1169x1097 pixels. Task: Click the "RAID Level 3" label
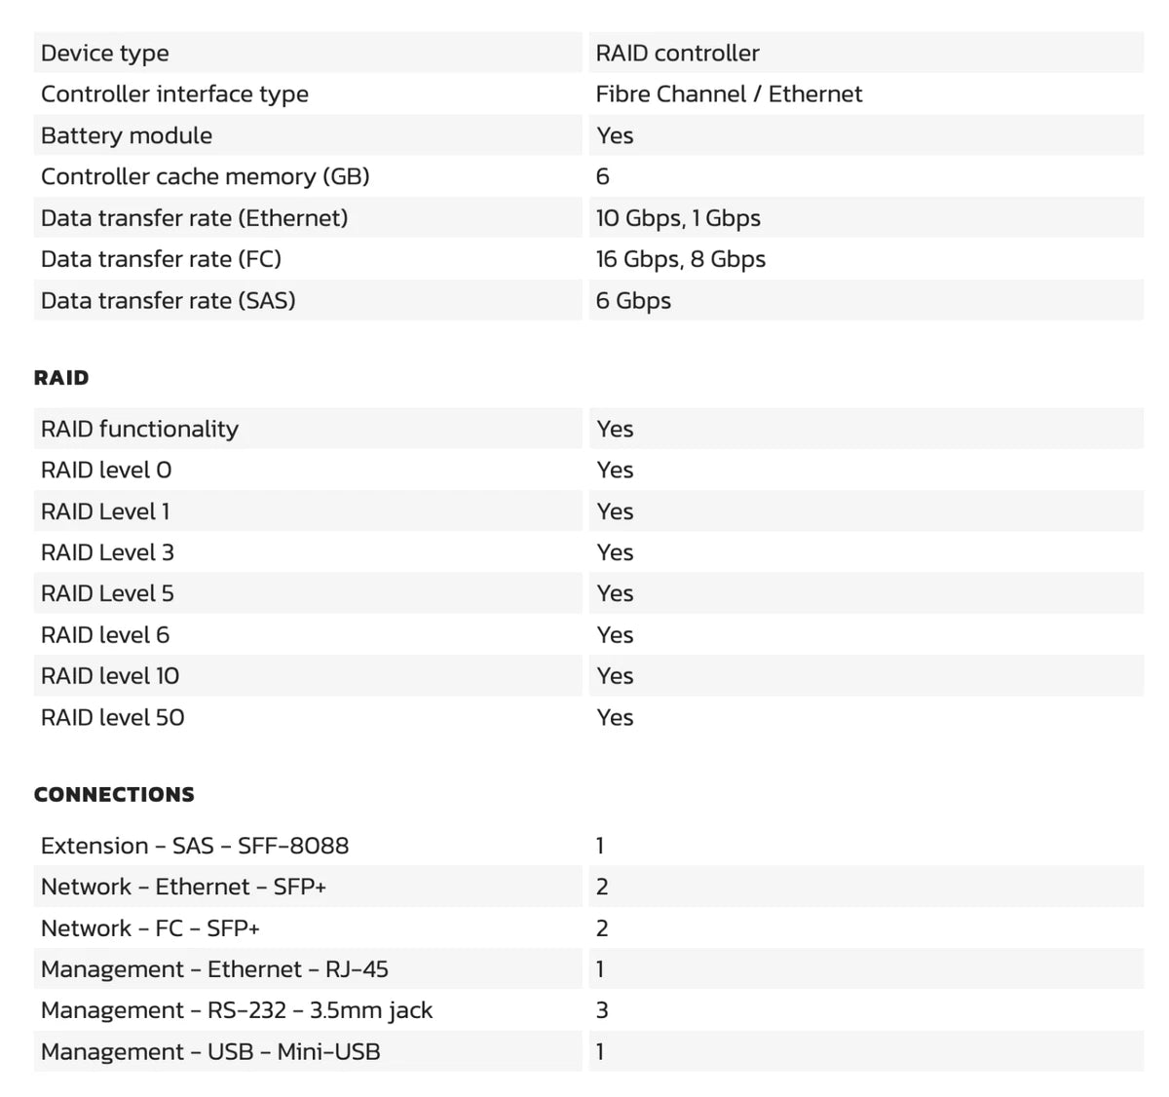click(107, 552)
